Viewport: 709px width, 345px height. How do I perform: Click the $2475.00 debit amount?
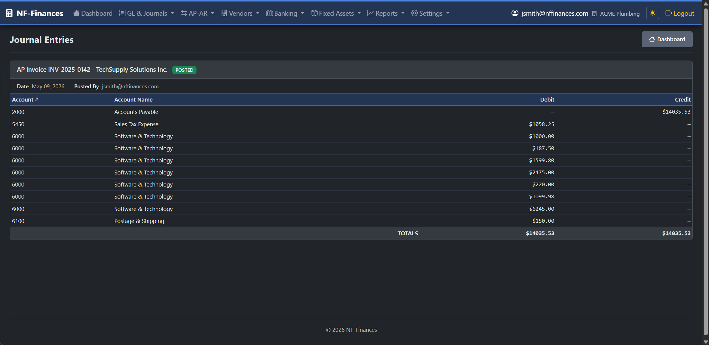point(542,172)
